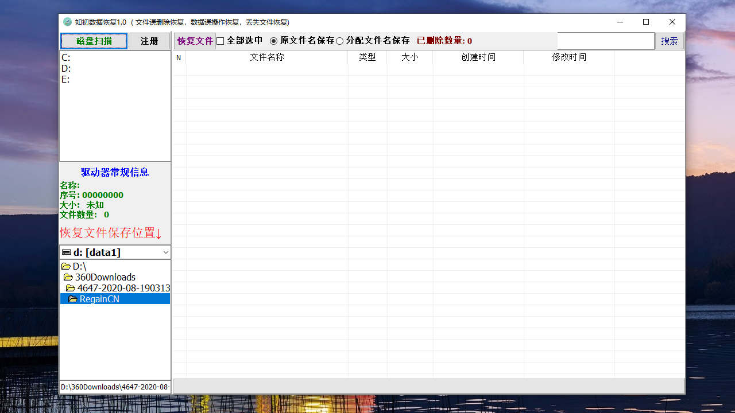Click inside the search input field
This screenshot has width=735, height=413.
[605, 41]
